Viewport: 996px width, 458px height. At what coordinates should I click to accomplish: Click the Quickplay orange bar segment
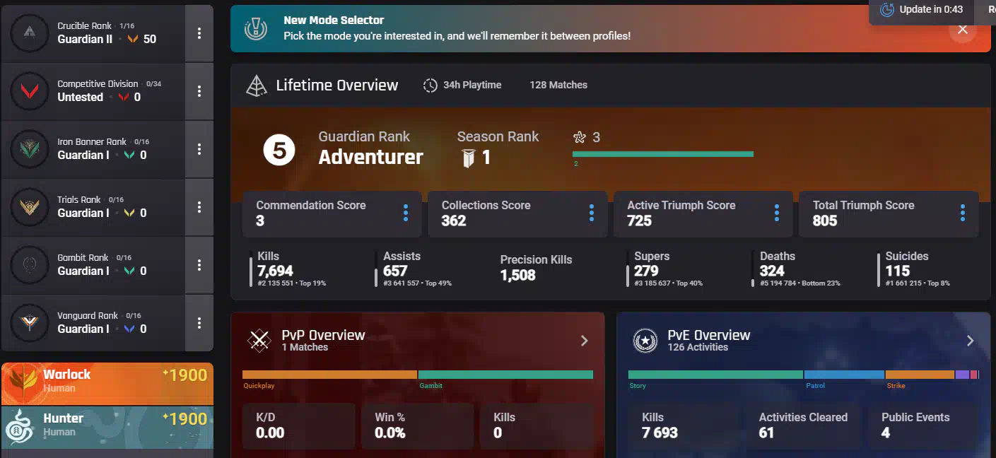tap(329, 375)
